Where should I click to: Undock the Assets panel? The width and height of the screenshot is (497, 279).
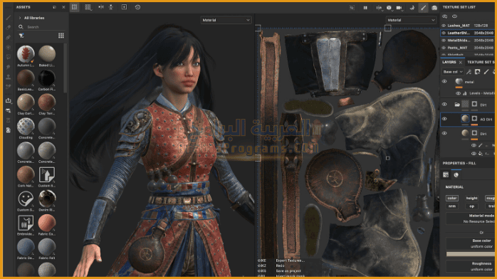54,7
